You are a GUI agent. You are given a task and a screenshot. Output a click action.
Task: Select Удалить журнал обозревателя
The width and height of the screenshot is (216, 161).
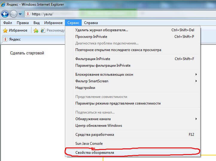point(102,30)
